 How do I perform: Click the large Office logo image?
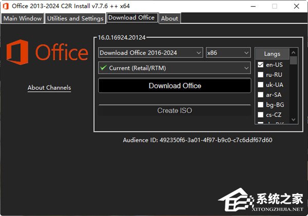click(47, 52)
